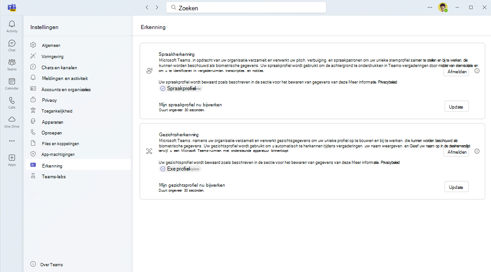Viewport: 491px width, 272px height.
Task: Click the Privacy lock icon
Action: pyautogui.click(x=33, y=100)
